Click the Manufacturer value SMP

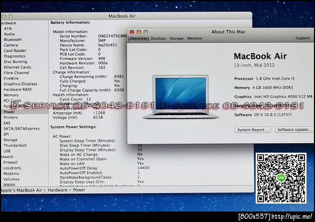[x=102, y=41]
